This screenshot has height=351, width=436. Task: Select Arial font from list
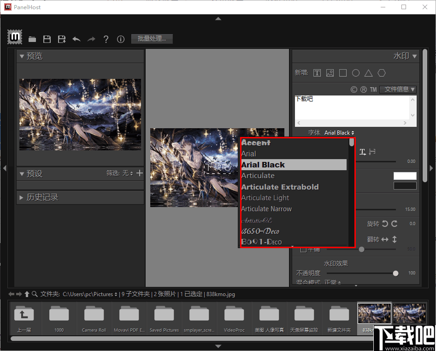pyautogui.click(x=294, y=154)
